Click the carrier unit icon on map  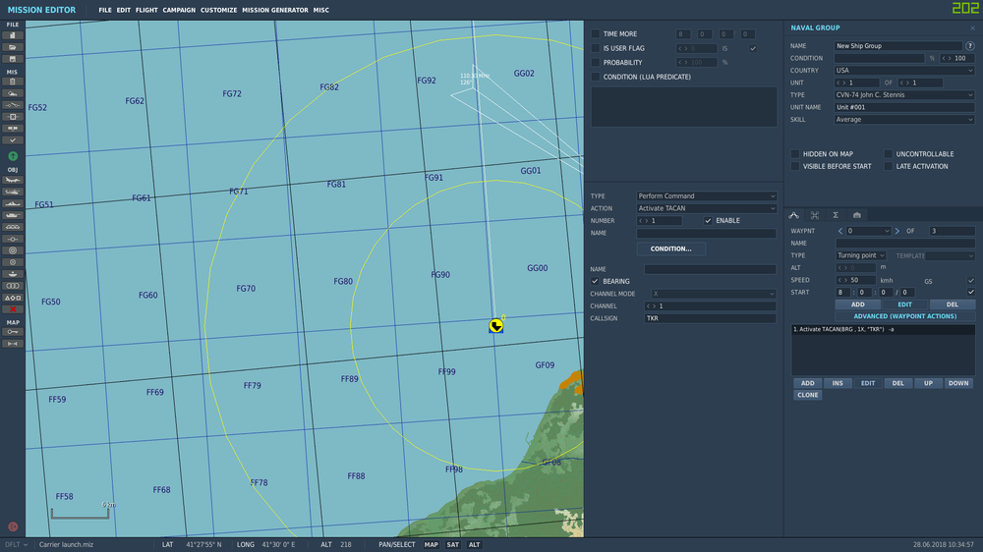point(496,325)
